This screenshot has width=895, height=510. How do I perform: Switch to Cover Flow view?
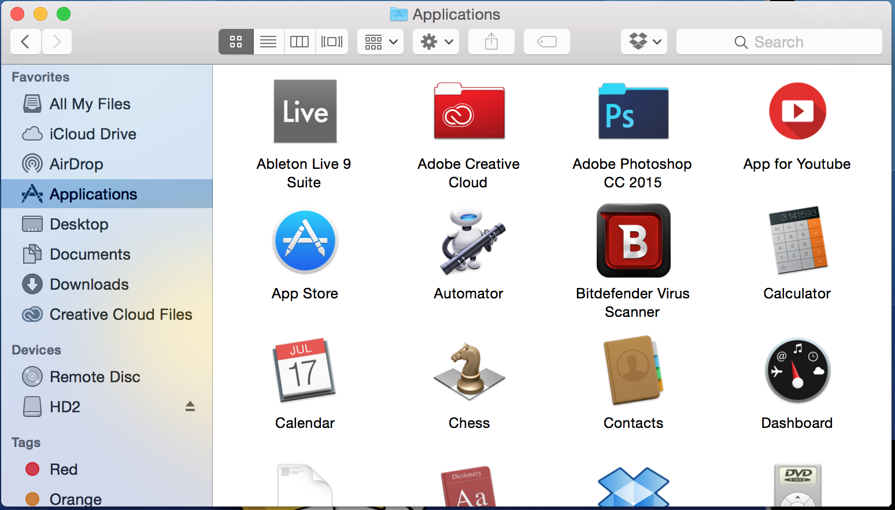(332, 42)
